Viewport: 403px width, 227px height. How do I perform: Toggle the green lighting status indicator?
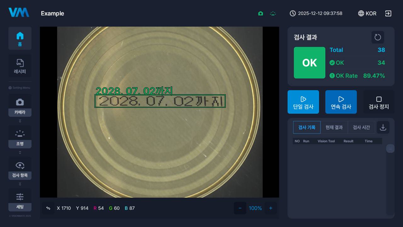pos(273,14)
